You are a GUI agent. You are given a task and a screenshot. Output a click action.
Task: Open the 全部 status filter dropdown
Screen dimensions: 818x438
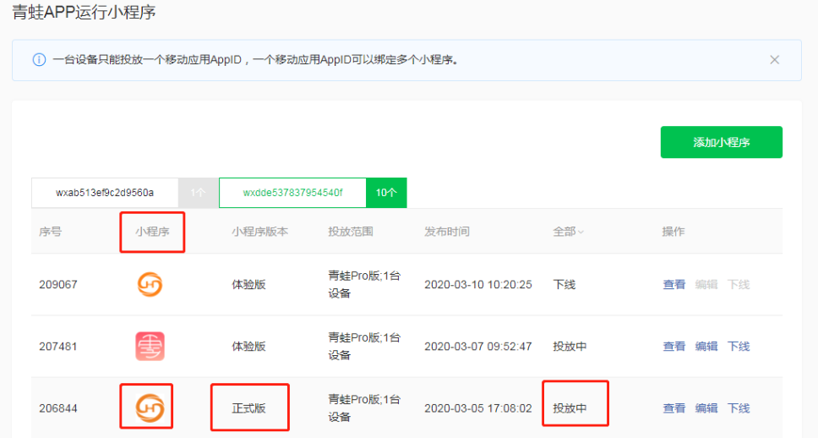pyautogui.click(x=568, y=232)
